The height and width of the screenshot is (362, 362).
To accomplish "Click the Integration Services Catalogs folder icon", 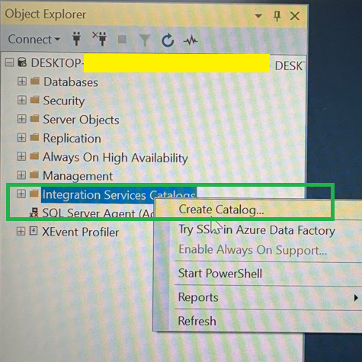I will 34,194.
